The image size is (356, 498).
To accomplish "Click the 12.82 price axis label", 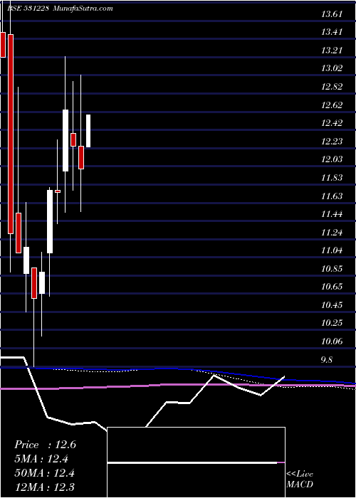I will point(332,87).
